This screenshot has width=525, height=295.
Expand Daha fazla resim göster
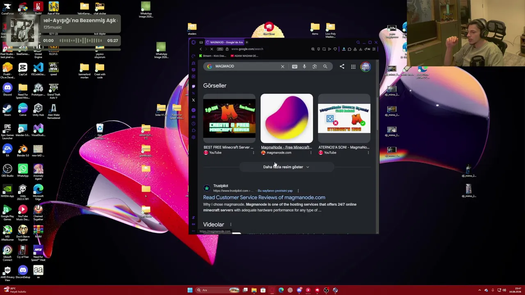point(286,167)
